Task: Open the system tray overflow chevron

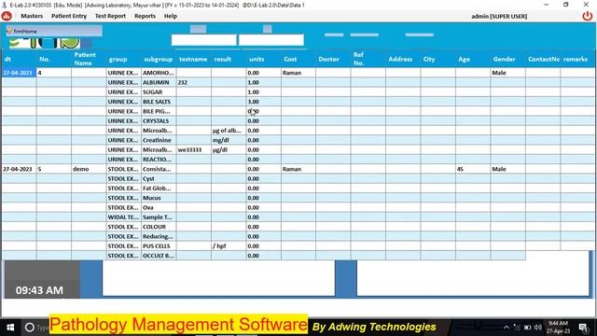Action: coord(507,328)
